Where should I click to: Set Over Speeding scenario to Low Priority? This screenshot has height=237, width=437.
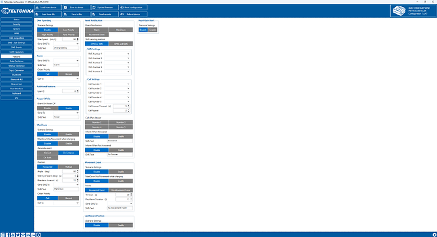pyautogui.click(x=68, y=30)
